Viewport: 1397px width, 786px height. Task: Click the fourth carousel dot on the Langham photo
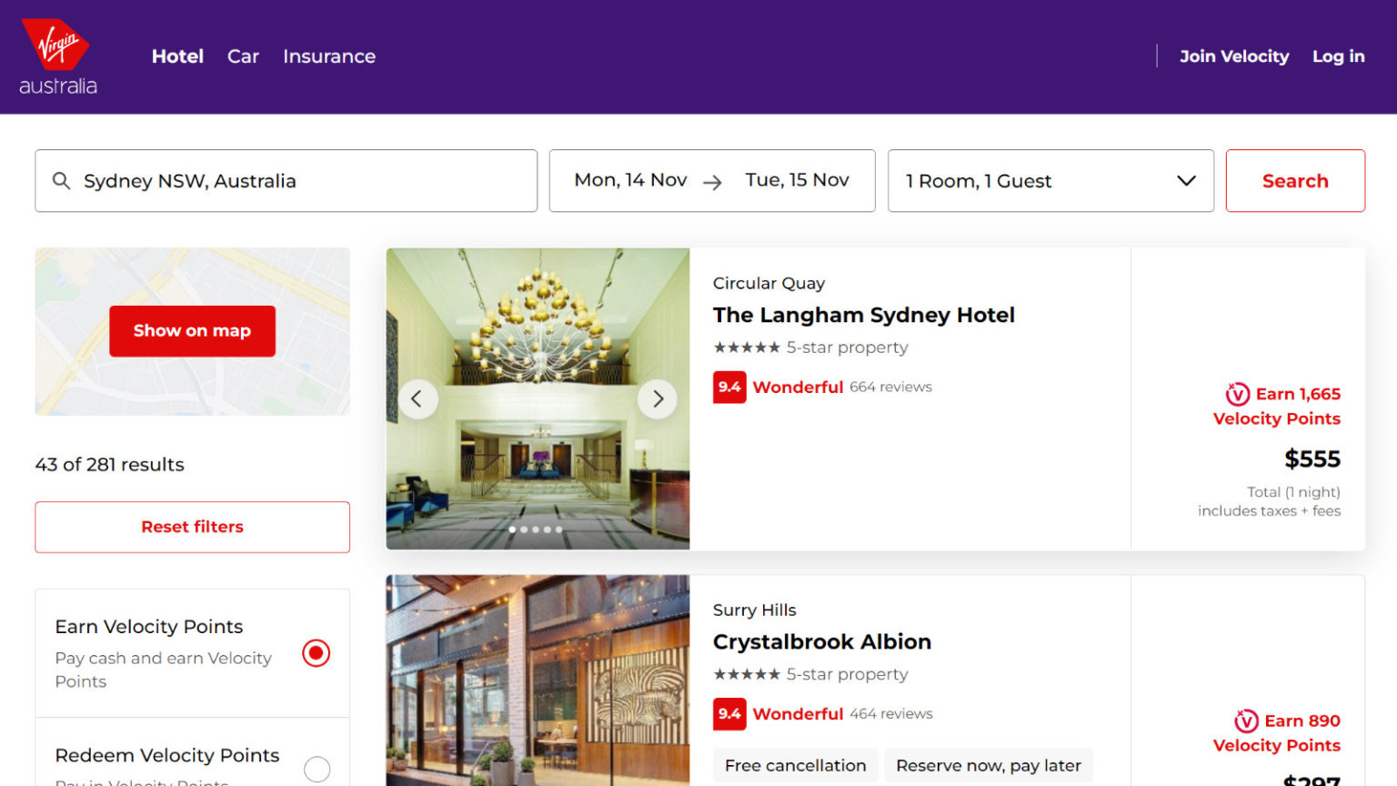(548, 529)
